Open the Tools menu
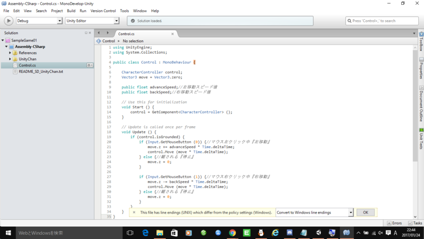This screenshot has height=239, width=424. click(x=125, y=11)
